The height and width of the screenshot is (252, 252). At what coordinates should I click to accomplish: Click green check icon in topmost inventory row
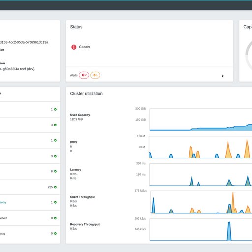pyautogui.click(x=55, y=109)
